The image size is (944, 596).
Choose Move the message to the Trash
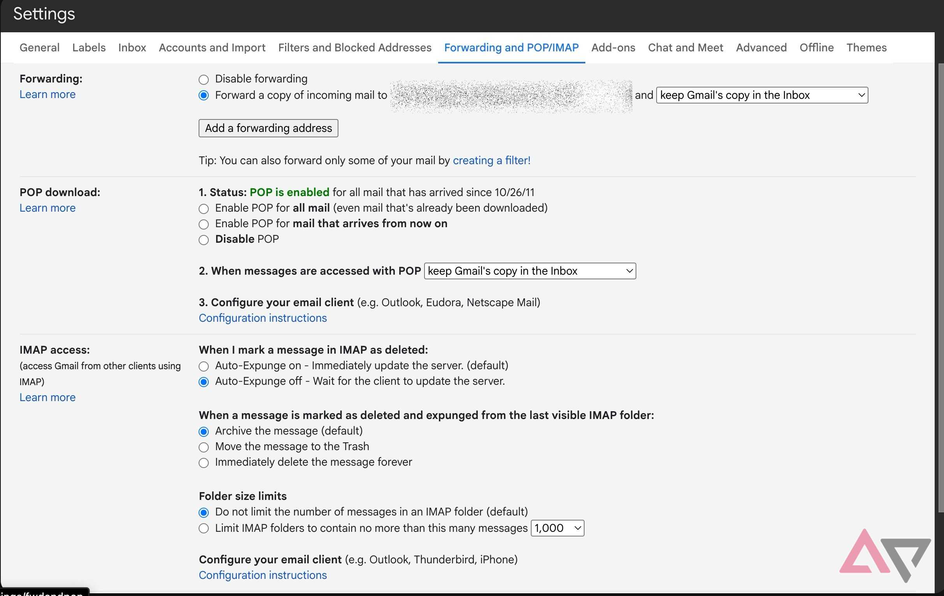203,447
